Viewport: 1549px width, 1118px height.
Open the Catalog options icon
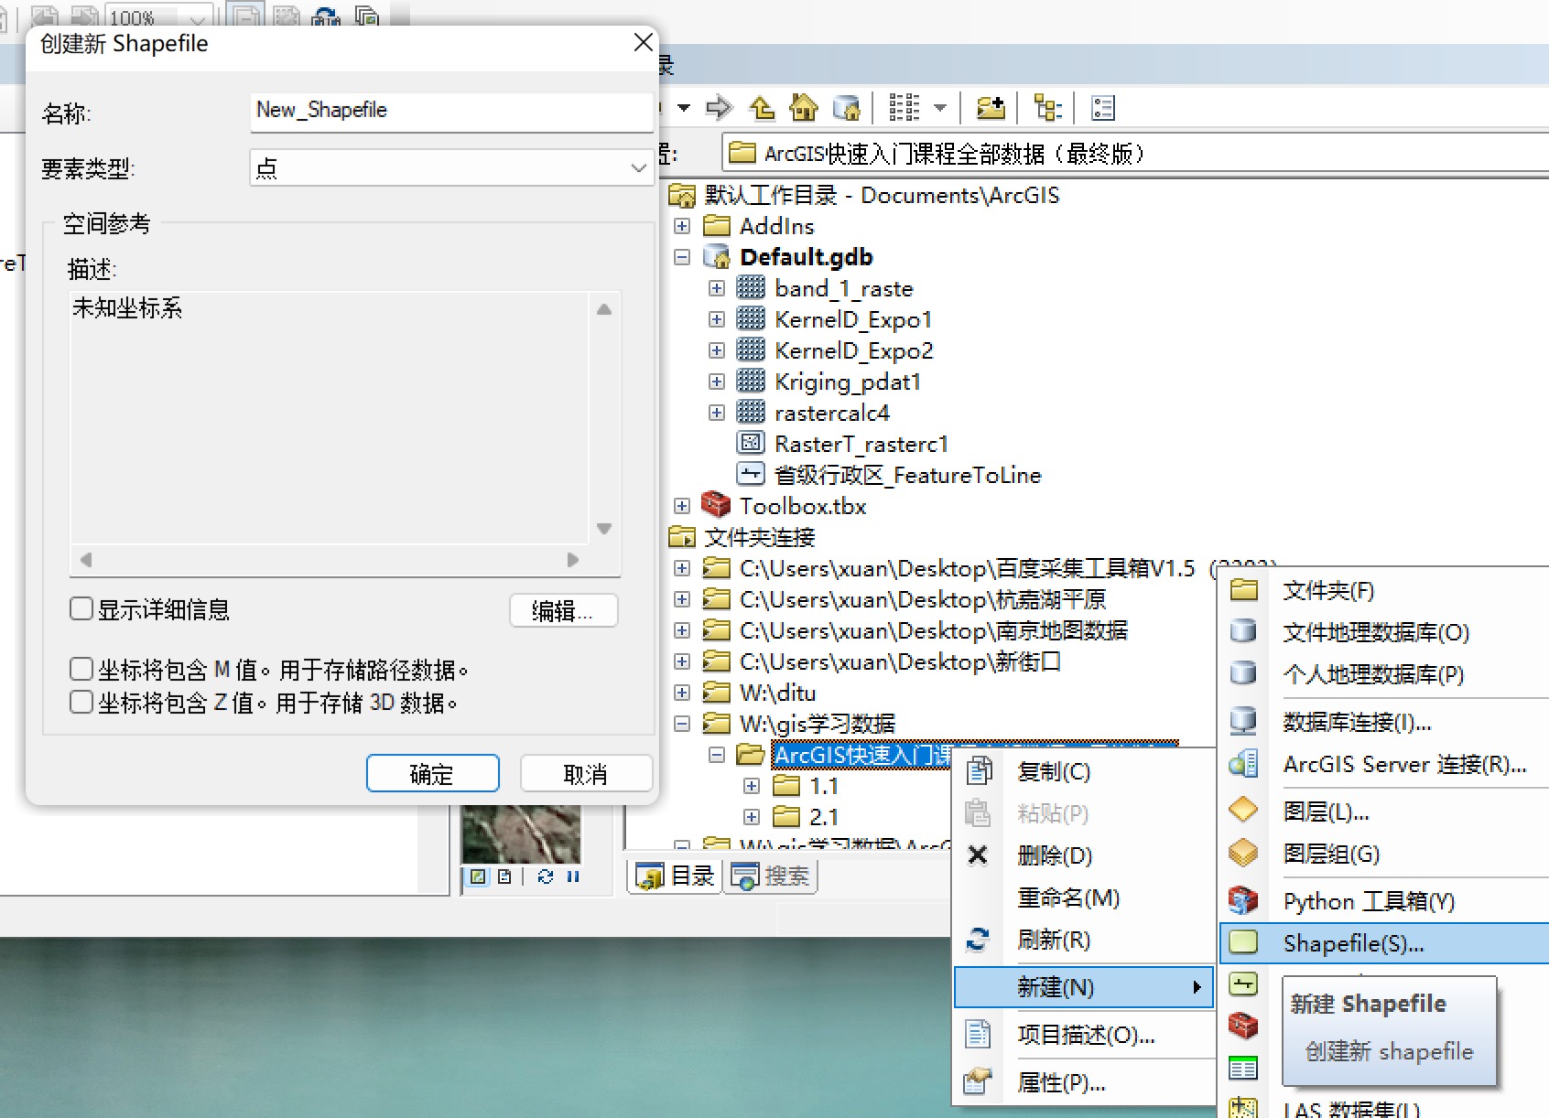click(x=1103, y=108)
